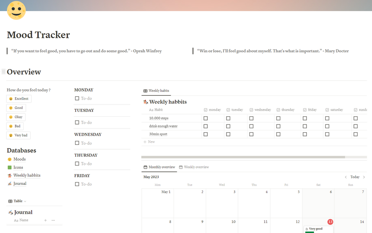This screenshot has width=372, height=233.
Task: Tick 10.000 steps for monday
Action: 206,118
